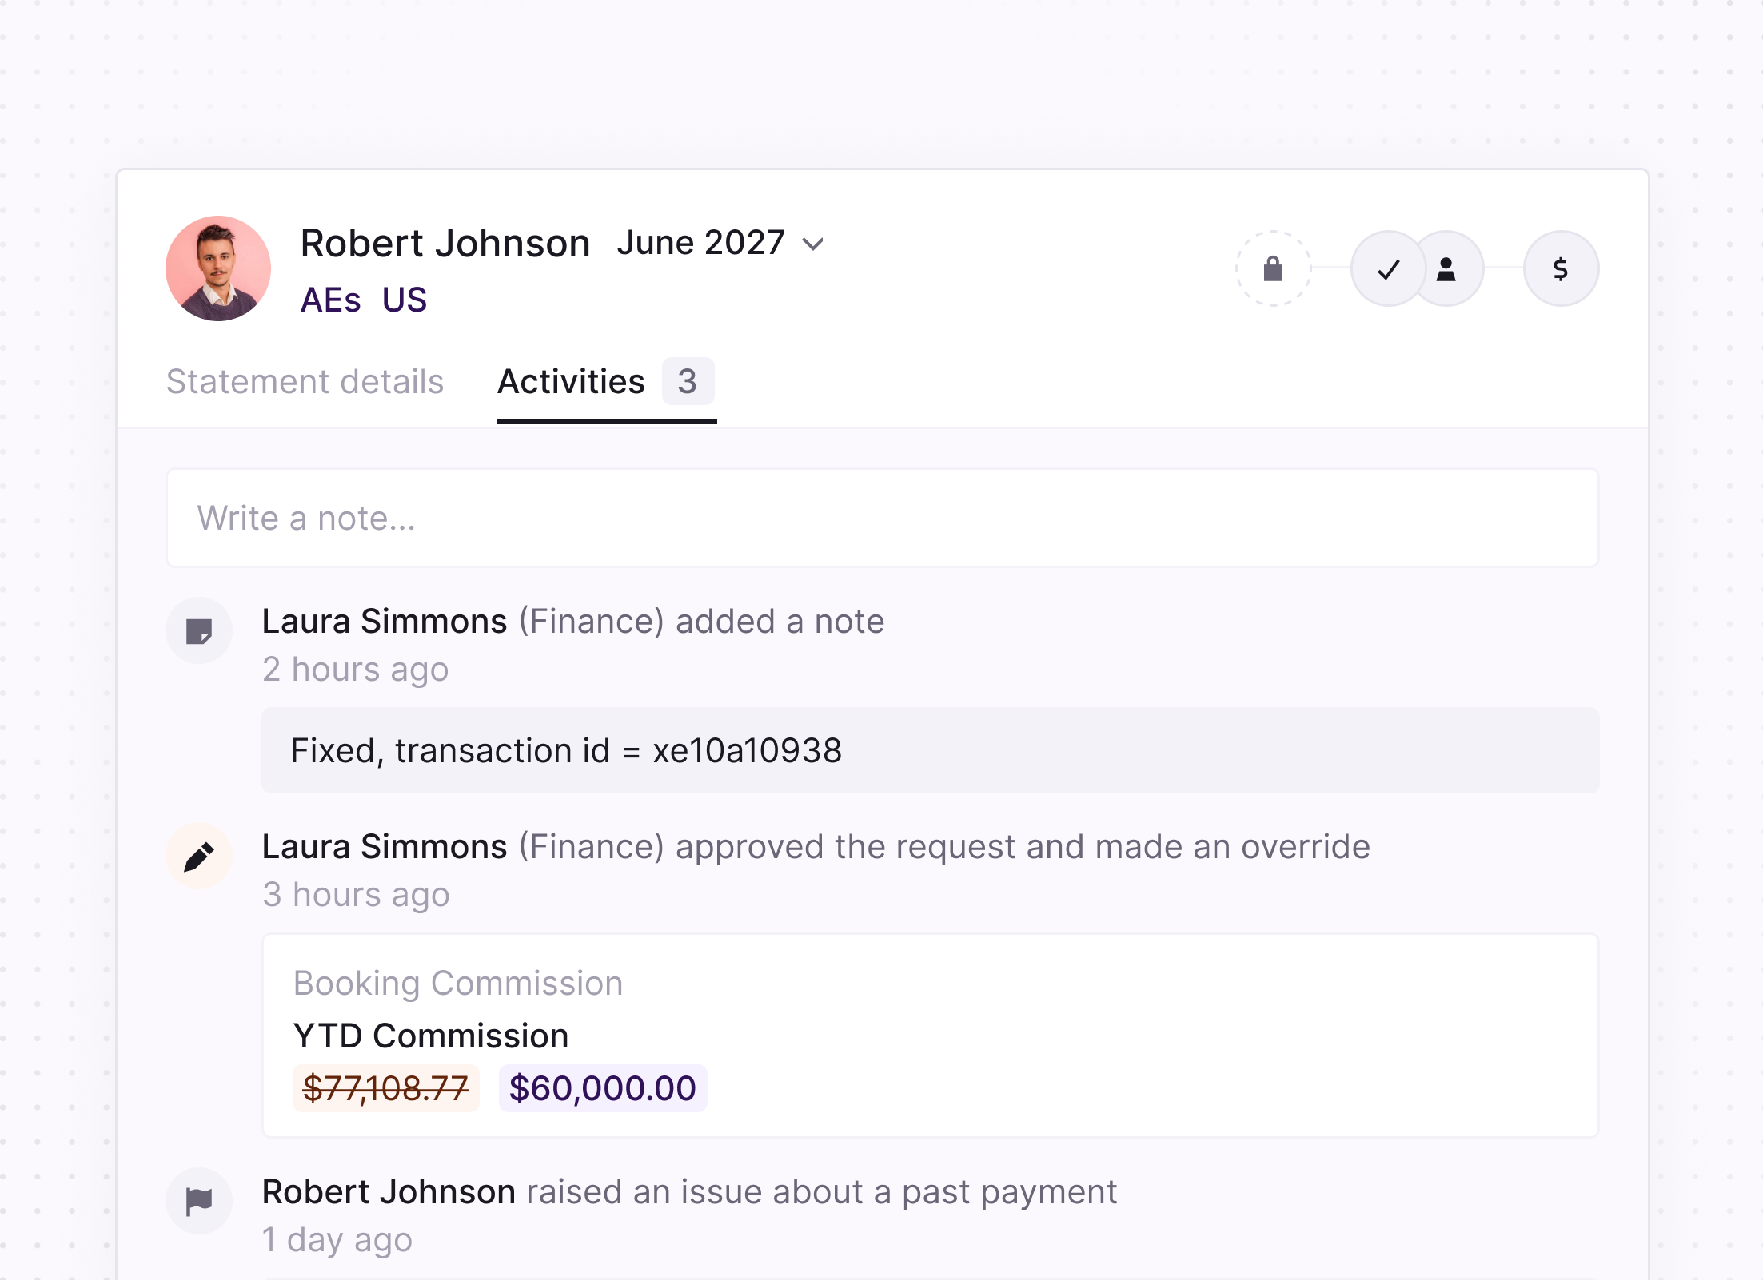This screenshot has width=1763, height=1280.
Task: Click the '3 hours ago' timestamp
Action: pyautogui.click(x=356, y=895)
